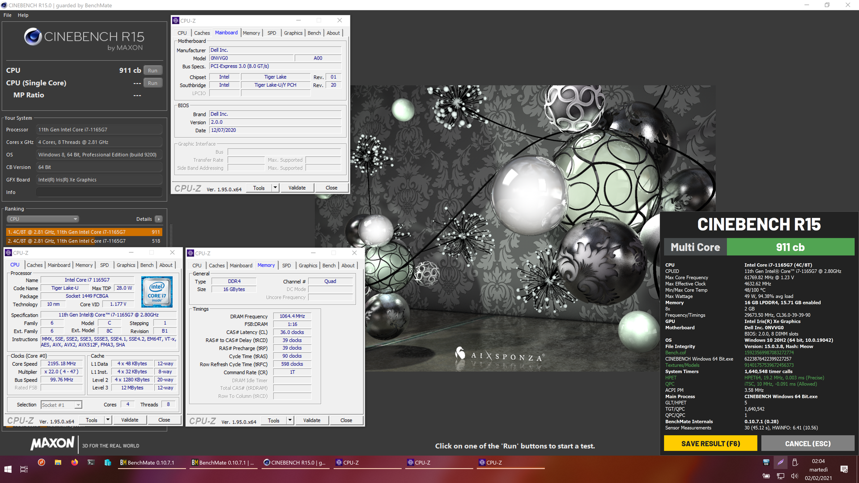This screenshot has width=859, height=483.
Task: Open the action center notification icon
Action: [844, 469]
